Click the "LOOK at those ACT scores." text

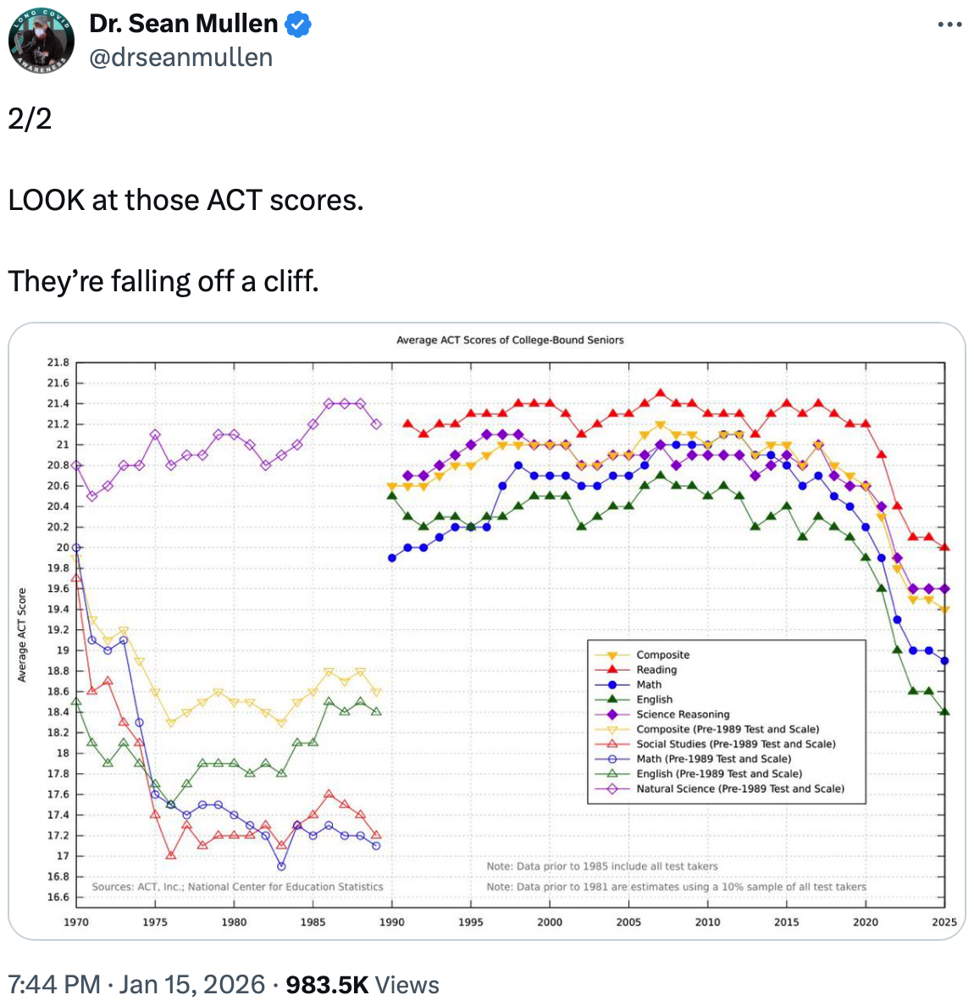(185, 201)
